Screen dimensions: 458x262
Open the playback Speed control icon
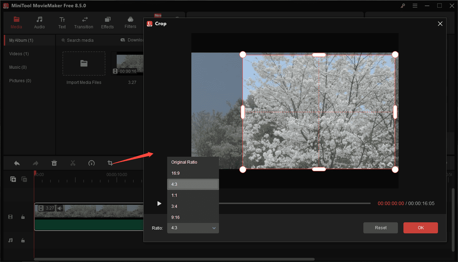click(x=92, y=163)
